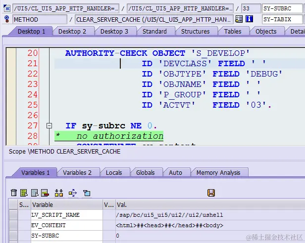Click sy-subrc in the IF statement line 27
The height and width of the screenshot is (243, 305).
[103, 126]
